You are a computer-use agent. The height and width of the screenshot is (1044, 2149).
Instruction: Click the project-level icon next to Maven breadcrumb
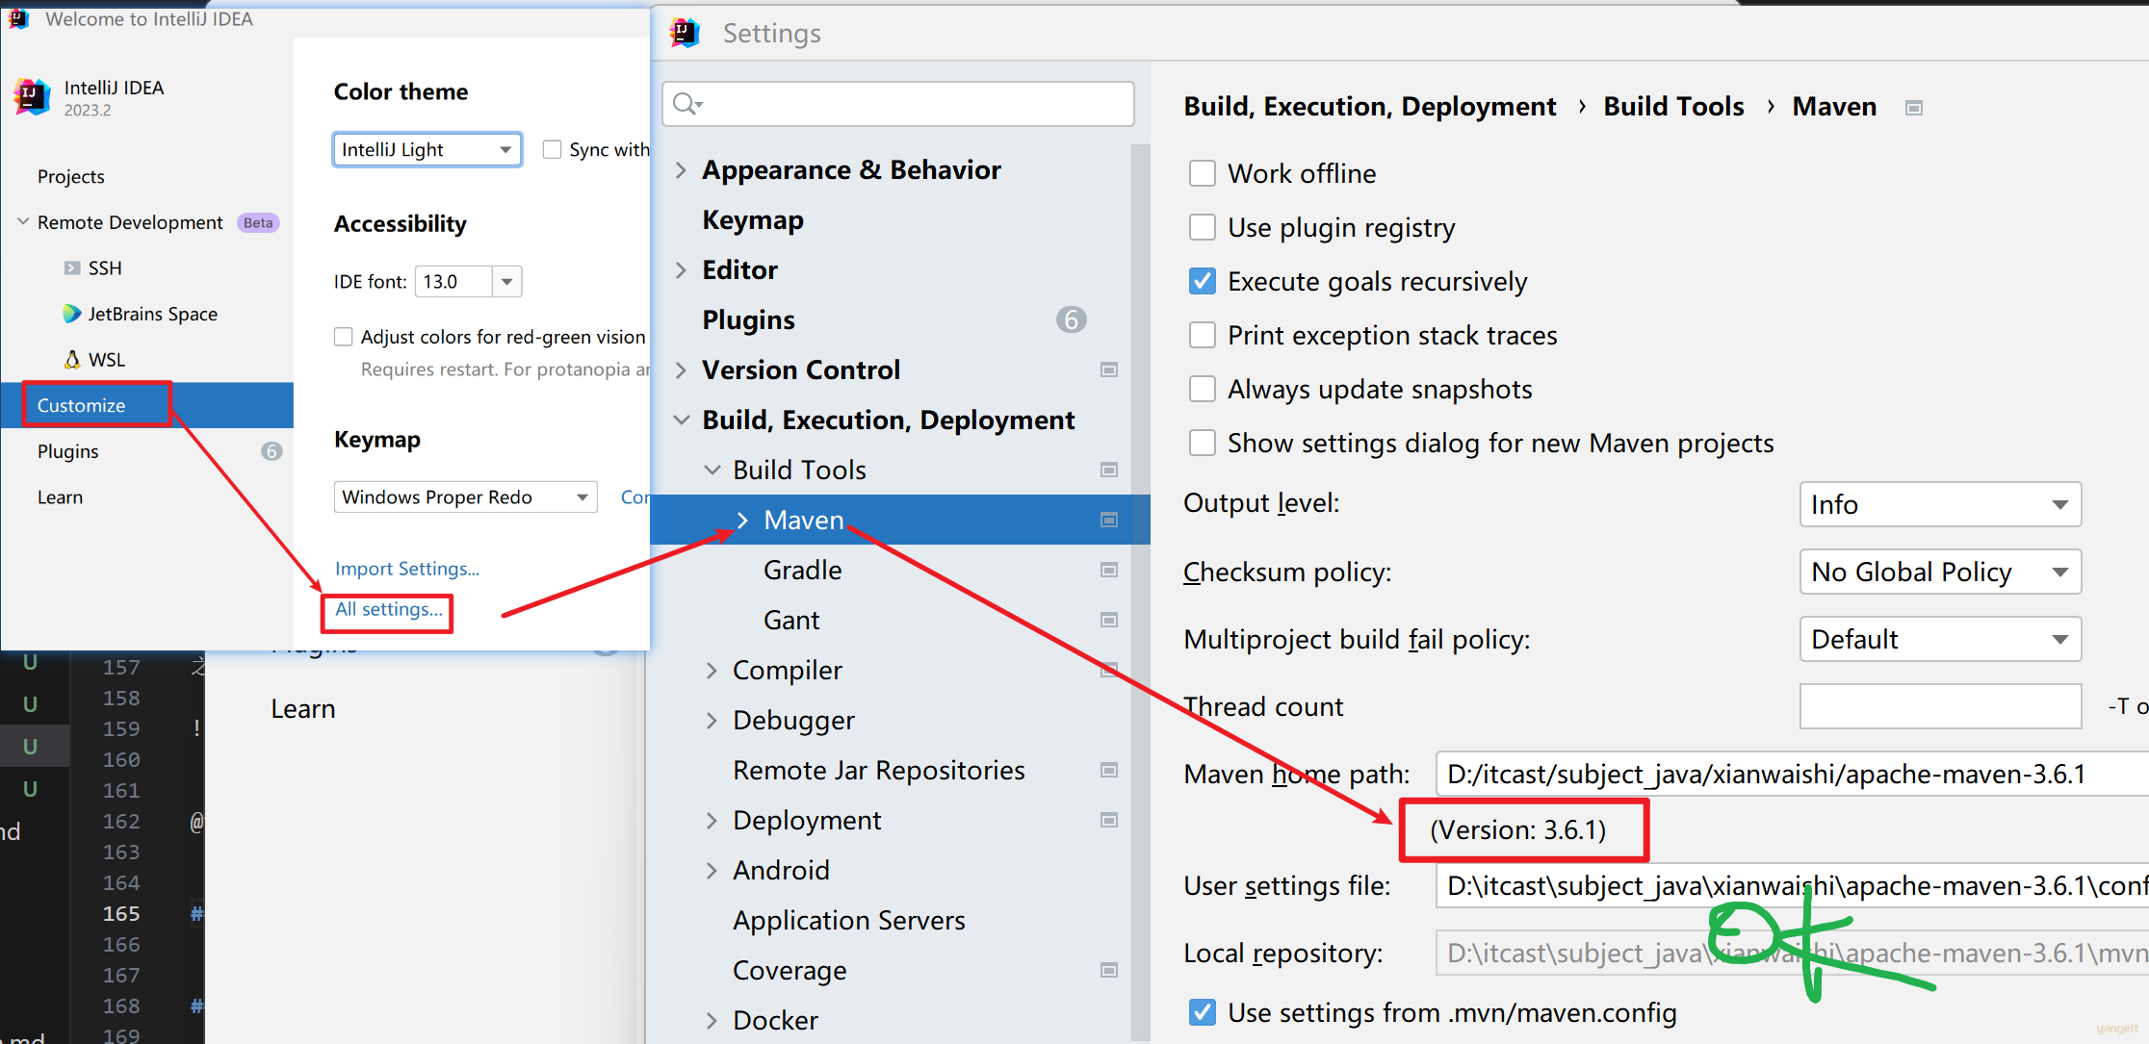[x=1914, y=108]
